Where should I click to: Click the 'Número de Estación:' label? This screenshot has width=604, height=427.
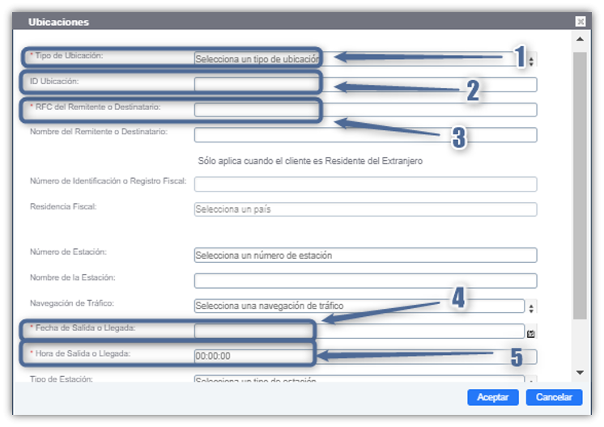click(68, 252)
